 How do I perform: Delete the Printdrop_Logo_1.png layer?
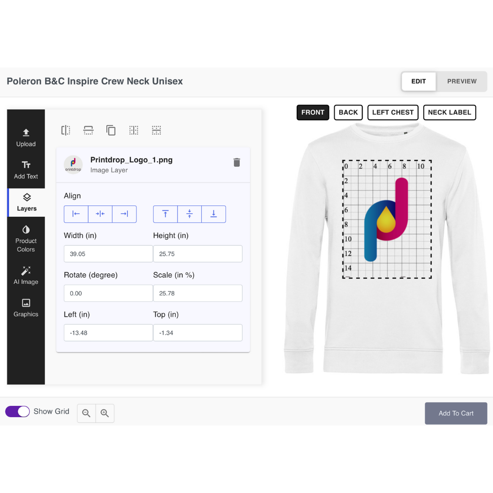(x=237, y=162)
